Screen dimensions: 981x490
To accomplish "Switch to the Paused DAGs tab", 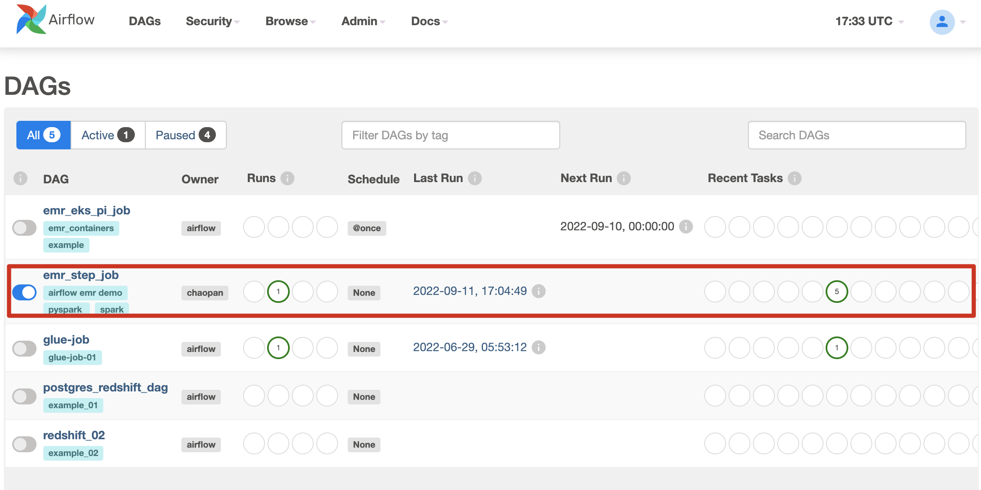I will pyautogui.click(x=185, y=135).
